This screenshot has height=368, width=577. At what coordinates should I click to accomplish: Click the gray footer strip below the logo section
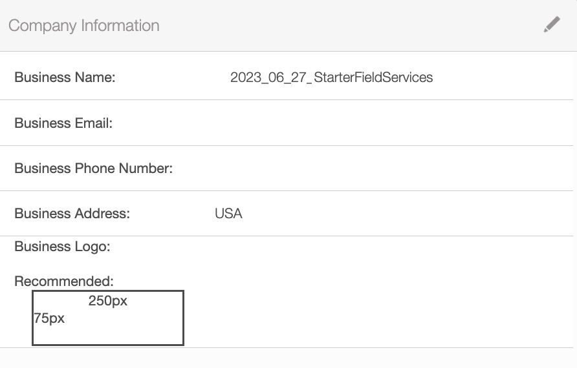[x=288, y=358]
